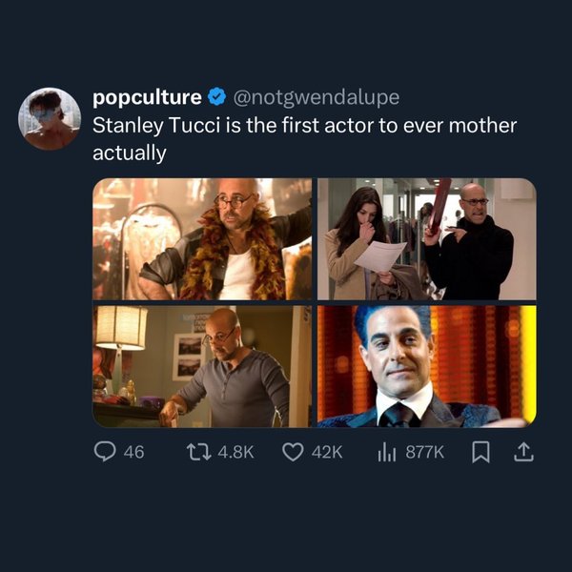The image size is (572, 572).
Task: Like the tweet with the heart icon
Action: coord(294,453)
